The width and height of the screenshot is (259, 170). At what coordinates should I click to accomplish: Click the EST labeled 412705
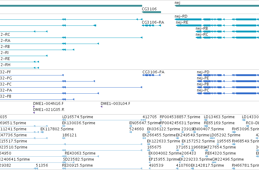(149, 117)
